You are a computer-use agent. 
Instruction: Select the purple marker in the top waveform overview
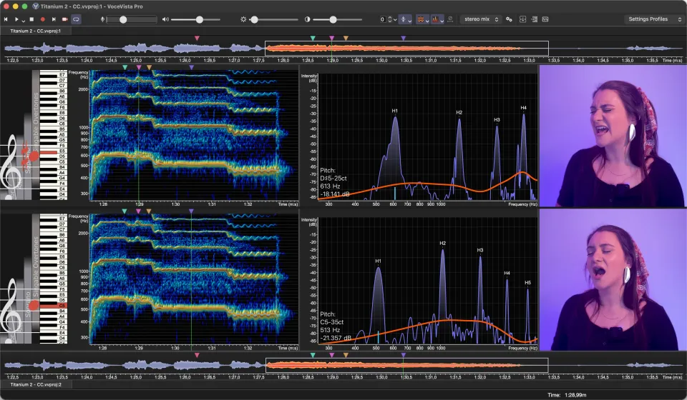403,39
